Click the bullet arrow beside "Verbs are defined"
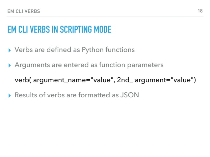The height and width of the screenshot is (157, 210). [10, 50]
